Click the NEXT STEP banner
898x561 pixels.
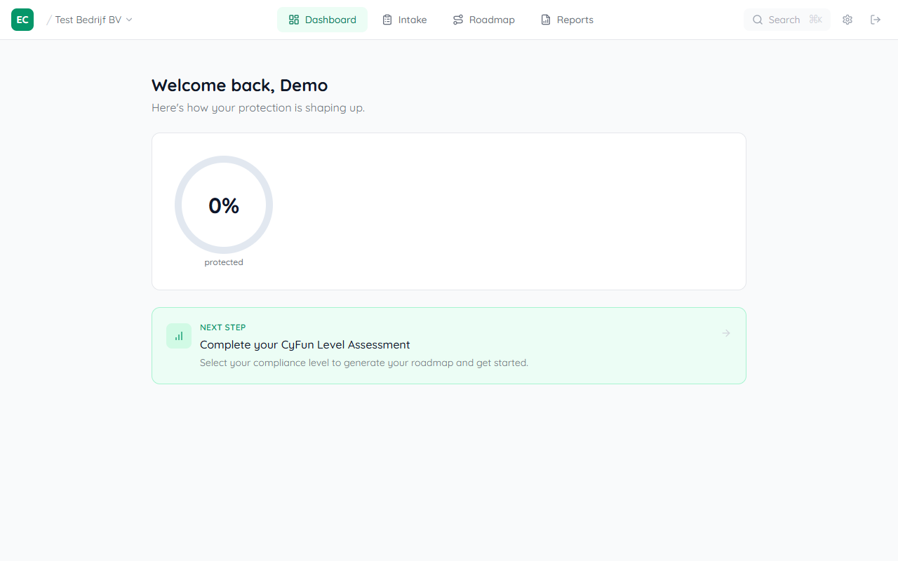pyautogui.click(x=448, y=345)
